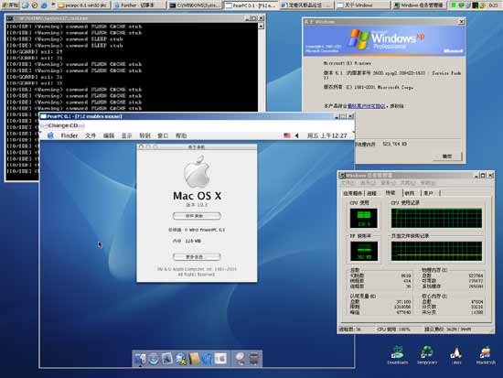Switch to the 进程 tab in Task Manager
Image resolution: width=503 pixels, height=378 pixels.
pos(371,193)
